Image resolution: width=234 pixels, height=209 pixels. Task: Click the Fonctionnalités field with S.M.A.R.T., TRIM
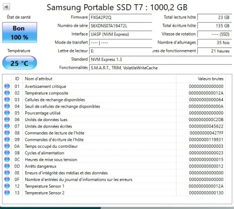161,68
